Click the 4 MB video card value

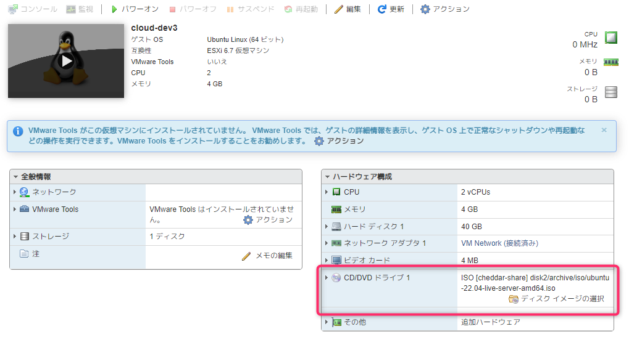tap(470, 261)
